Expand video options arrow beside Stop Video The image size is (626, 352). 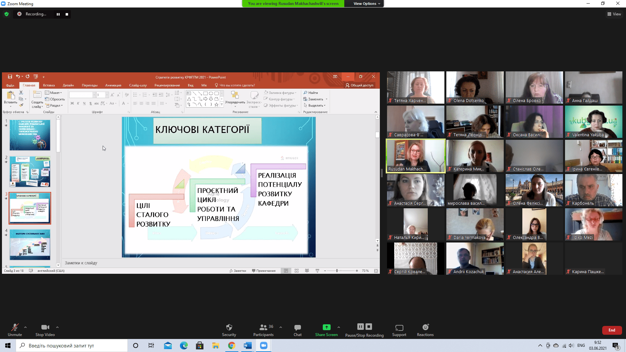[57, 327]
